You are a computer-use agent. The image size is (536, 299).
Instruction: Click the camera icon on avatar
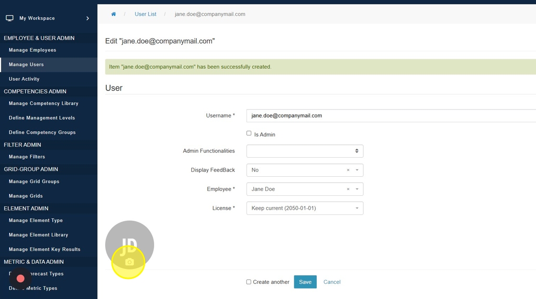click(x=129, y=262)
